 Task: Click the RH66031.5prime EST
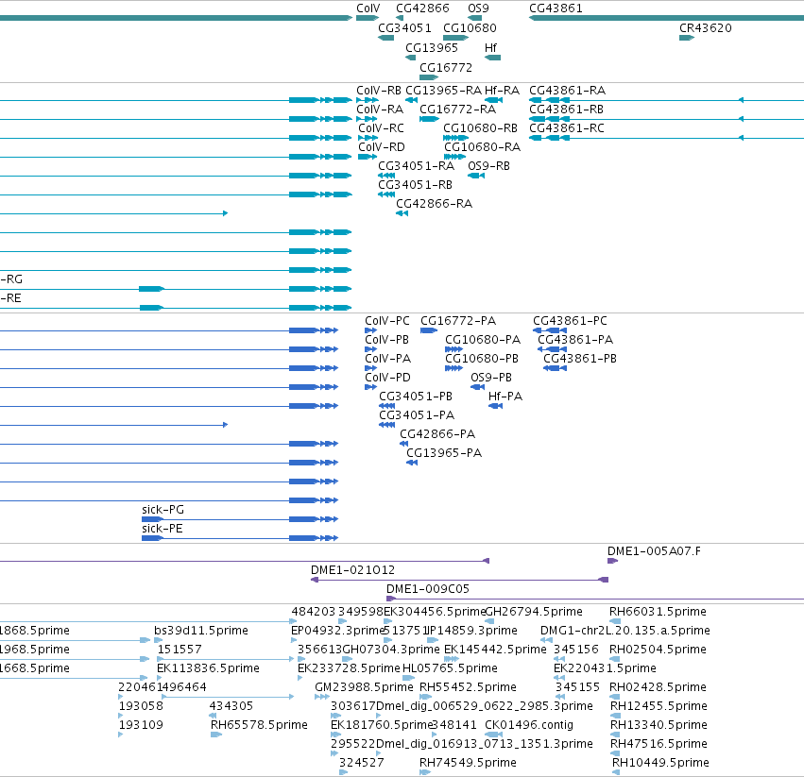615,621
